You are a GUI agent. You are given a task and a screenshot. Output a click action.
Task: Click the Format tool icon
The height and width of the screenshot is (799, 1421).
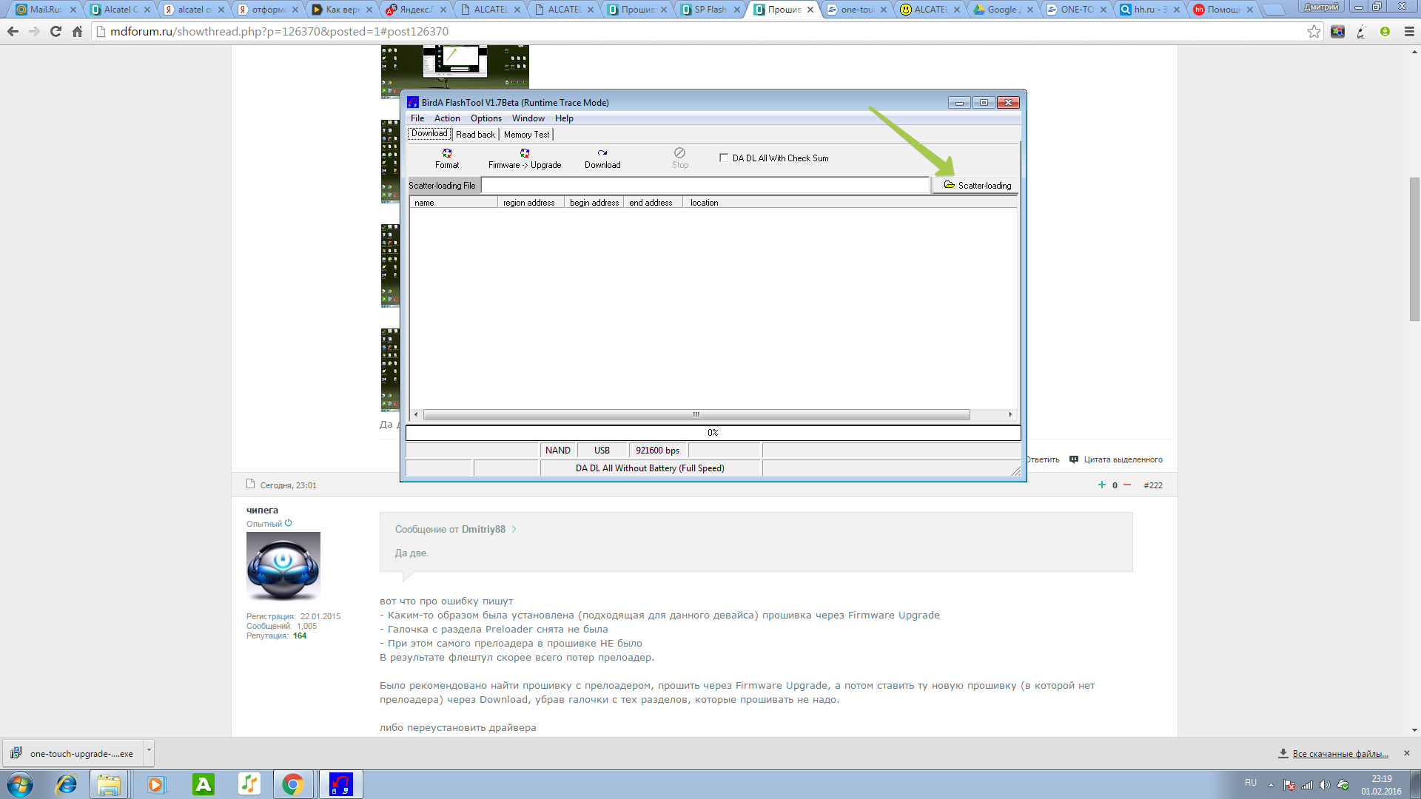pos(447,153)
